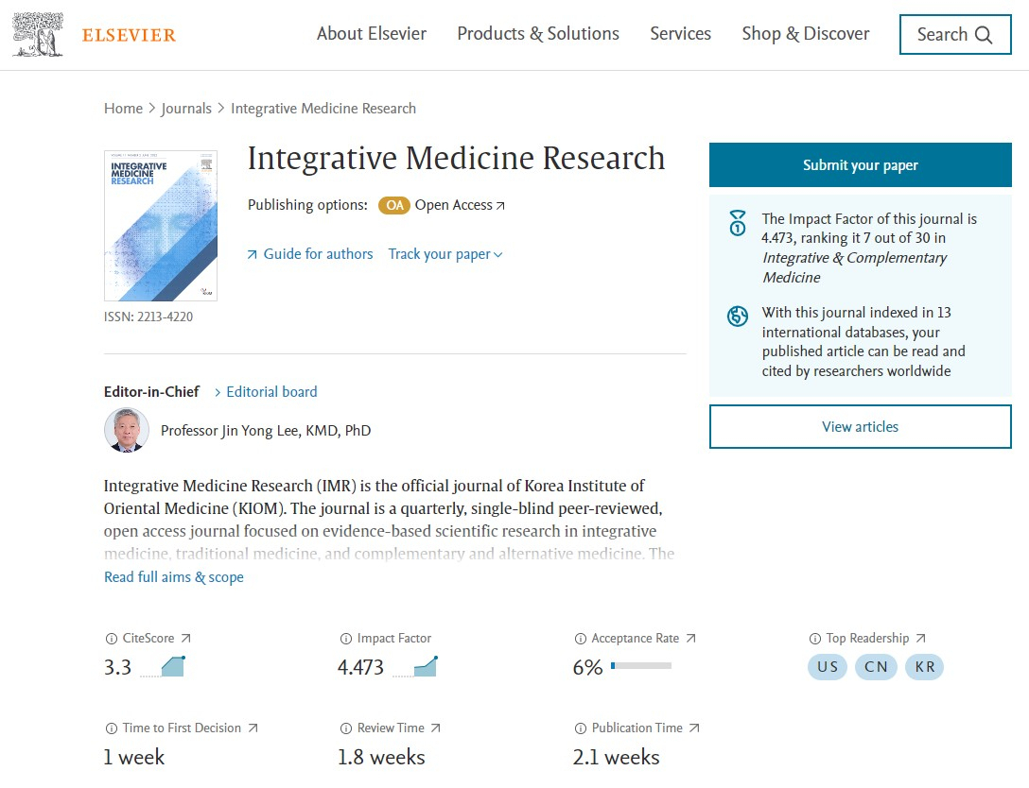Screen dimensions: 1029x788
Task: Click the impact factor medal icon
Action: pos(738,223)
